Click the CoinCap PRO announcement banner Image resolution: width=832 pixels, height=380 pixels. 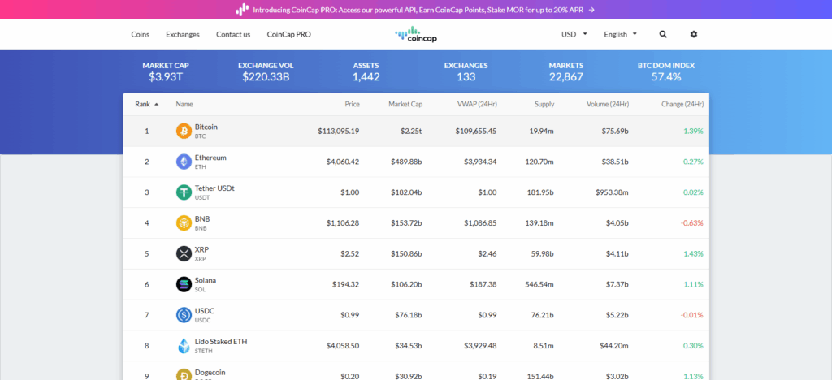pyautogui.click(x=416, y=10)
